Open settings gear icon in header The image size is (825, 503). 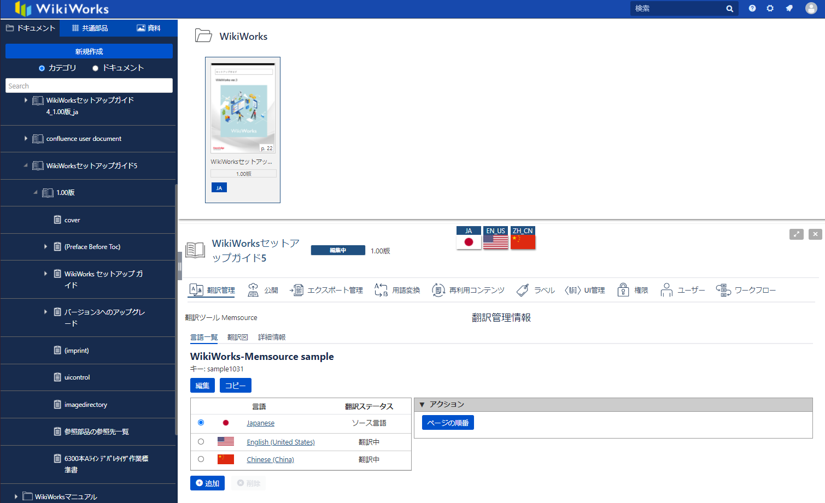pyautogui.click(x=770, y=8)
